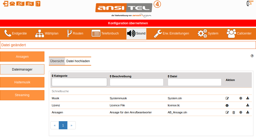Play the System.sln sound file
The height and width of the screenshot is (140, 256).
[x=241, y=98]
